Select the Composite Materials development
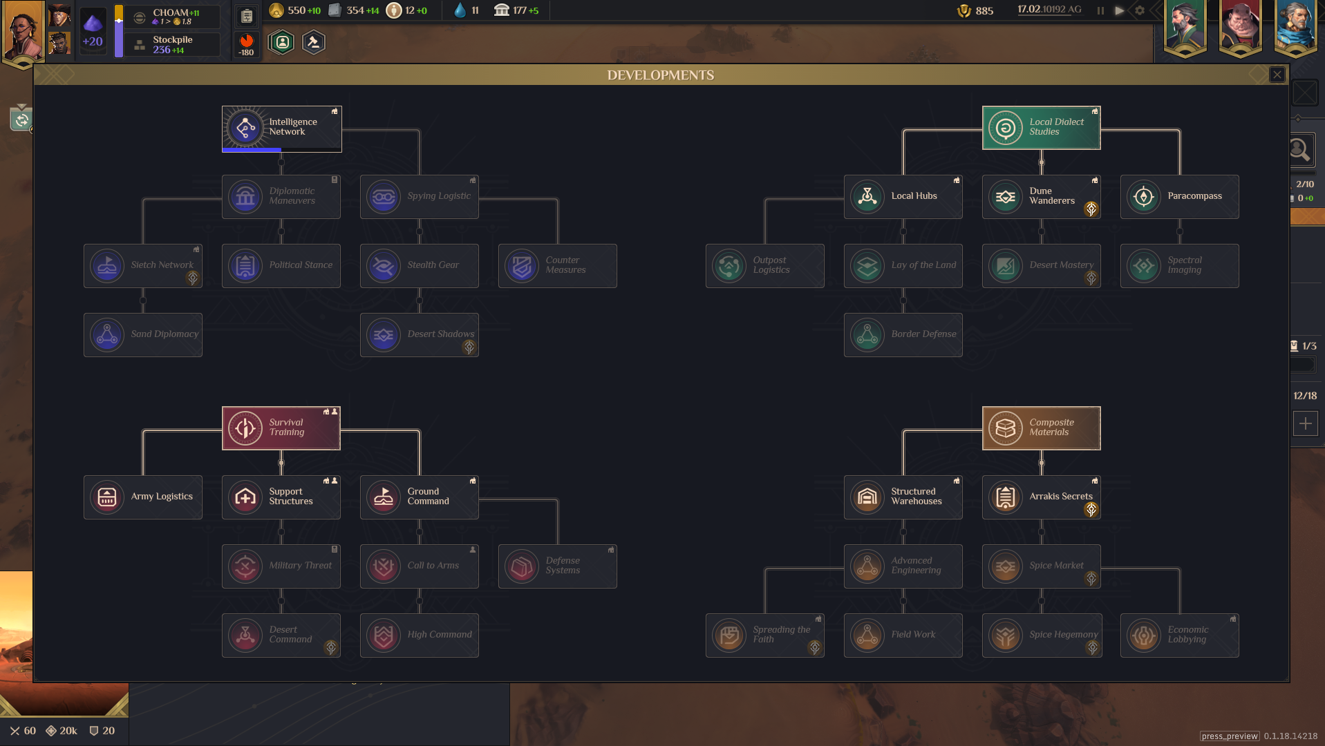This screenshot has width=1325, height=746. [1042, 428]
